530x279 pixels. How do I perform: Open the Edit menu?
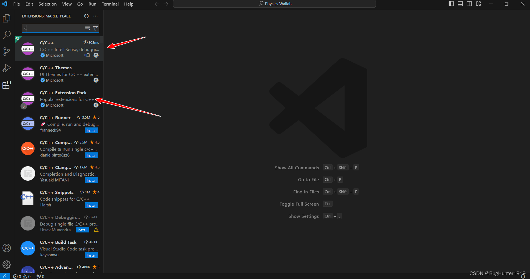(29, 4)
